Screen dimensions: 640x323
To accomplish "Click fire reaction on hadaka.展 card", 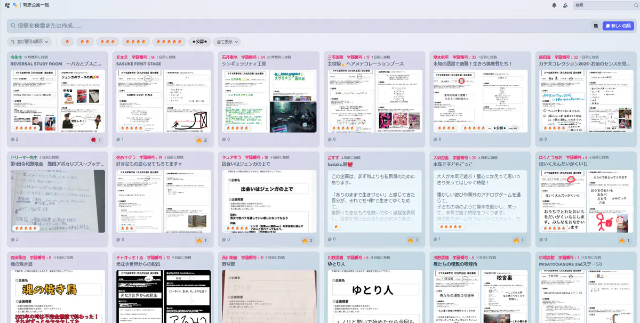I will [413, 240].
